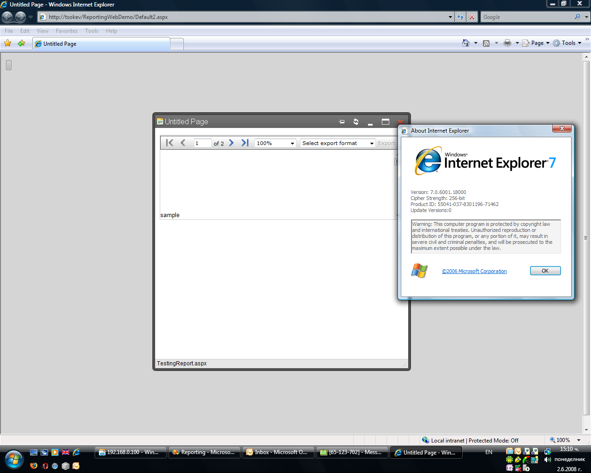Viewport: 591px width, 473px height.
Task: Open the Page menu in command bar
Action: (x=536, y=43)
